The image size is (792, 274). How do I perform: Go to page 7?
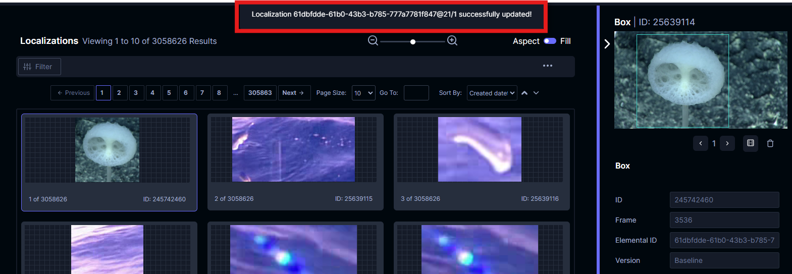pyautogui.click(x=203, y=93)
